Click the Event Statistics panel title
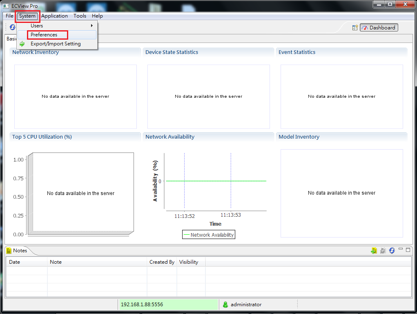Screen dimensions: 417x314 click(297, 52)
